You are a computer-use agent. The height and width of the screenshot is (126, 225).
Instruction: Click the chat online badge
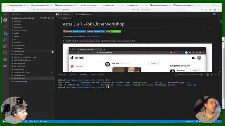[113, 31]
